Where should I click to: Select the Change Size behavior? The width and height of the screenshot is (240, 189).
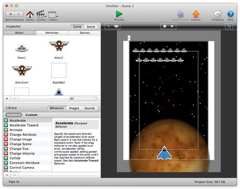pos(28,149)
